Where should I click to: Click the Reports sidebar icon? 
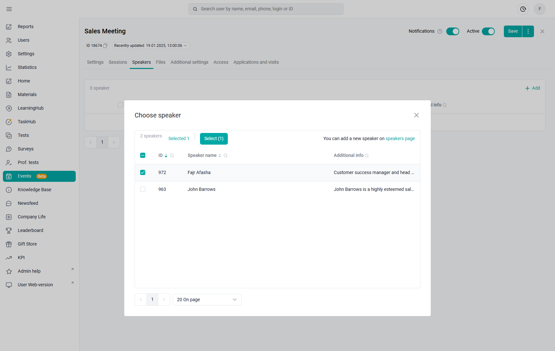click(x=9, y=27)
